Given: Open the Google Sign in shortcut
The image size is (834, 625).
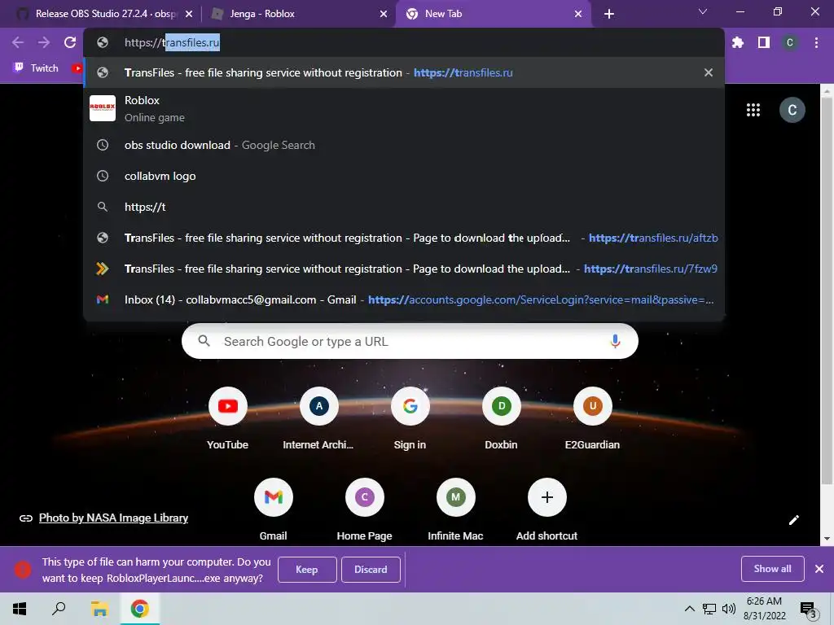Looking at the screenshot, I should 410,419.
